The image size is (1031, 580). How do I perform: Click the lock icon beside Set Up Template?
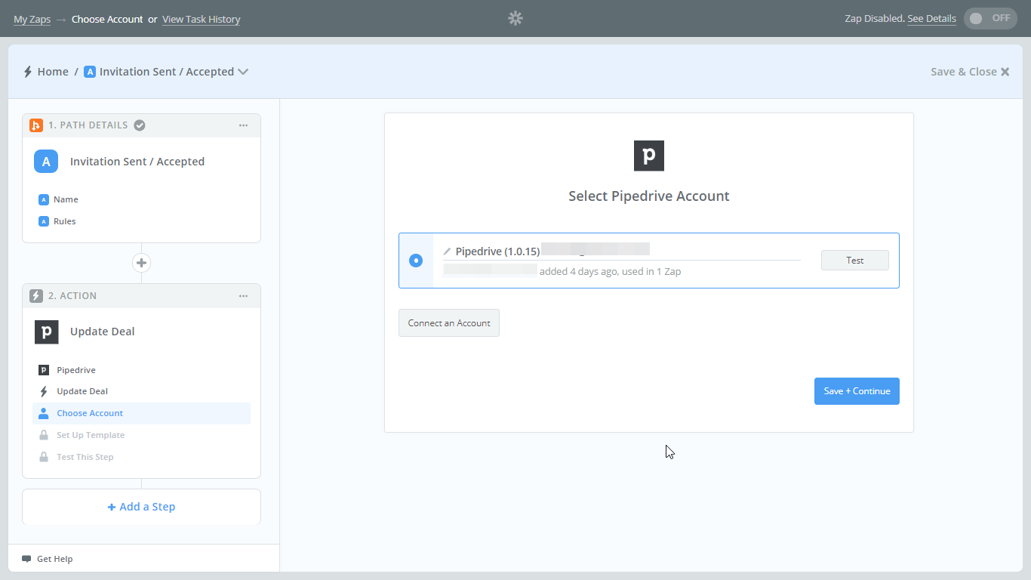(44, 435)
